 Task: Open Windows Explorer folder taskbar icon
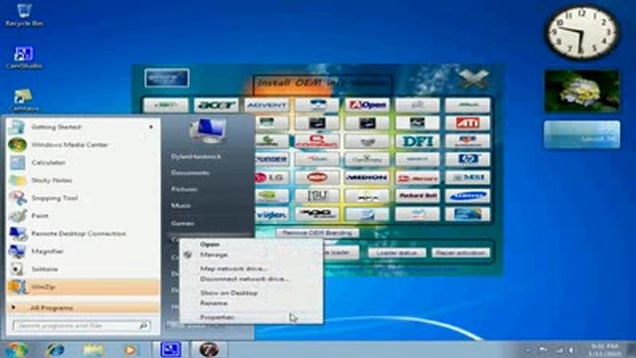tap(92, 349)
